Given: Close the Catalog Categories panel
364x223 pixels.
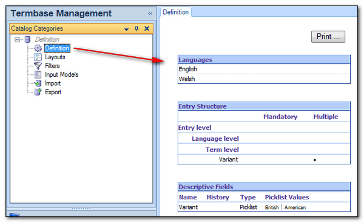Looking at the screenshot, I should [x=147, y=28].
